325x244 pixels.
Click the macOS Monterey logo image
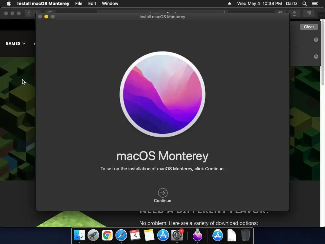(x=162, y=94)
